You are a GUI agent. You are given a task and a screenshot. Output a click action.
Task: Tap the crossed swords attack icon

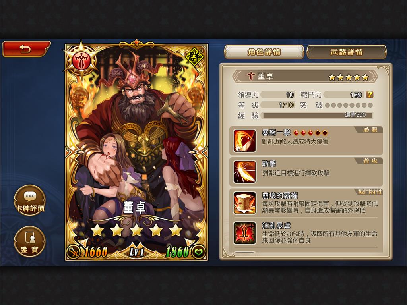click(74, 252)
